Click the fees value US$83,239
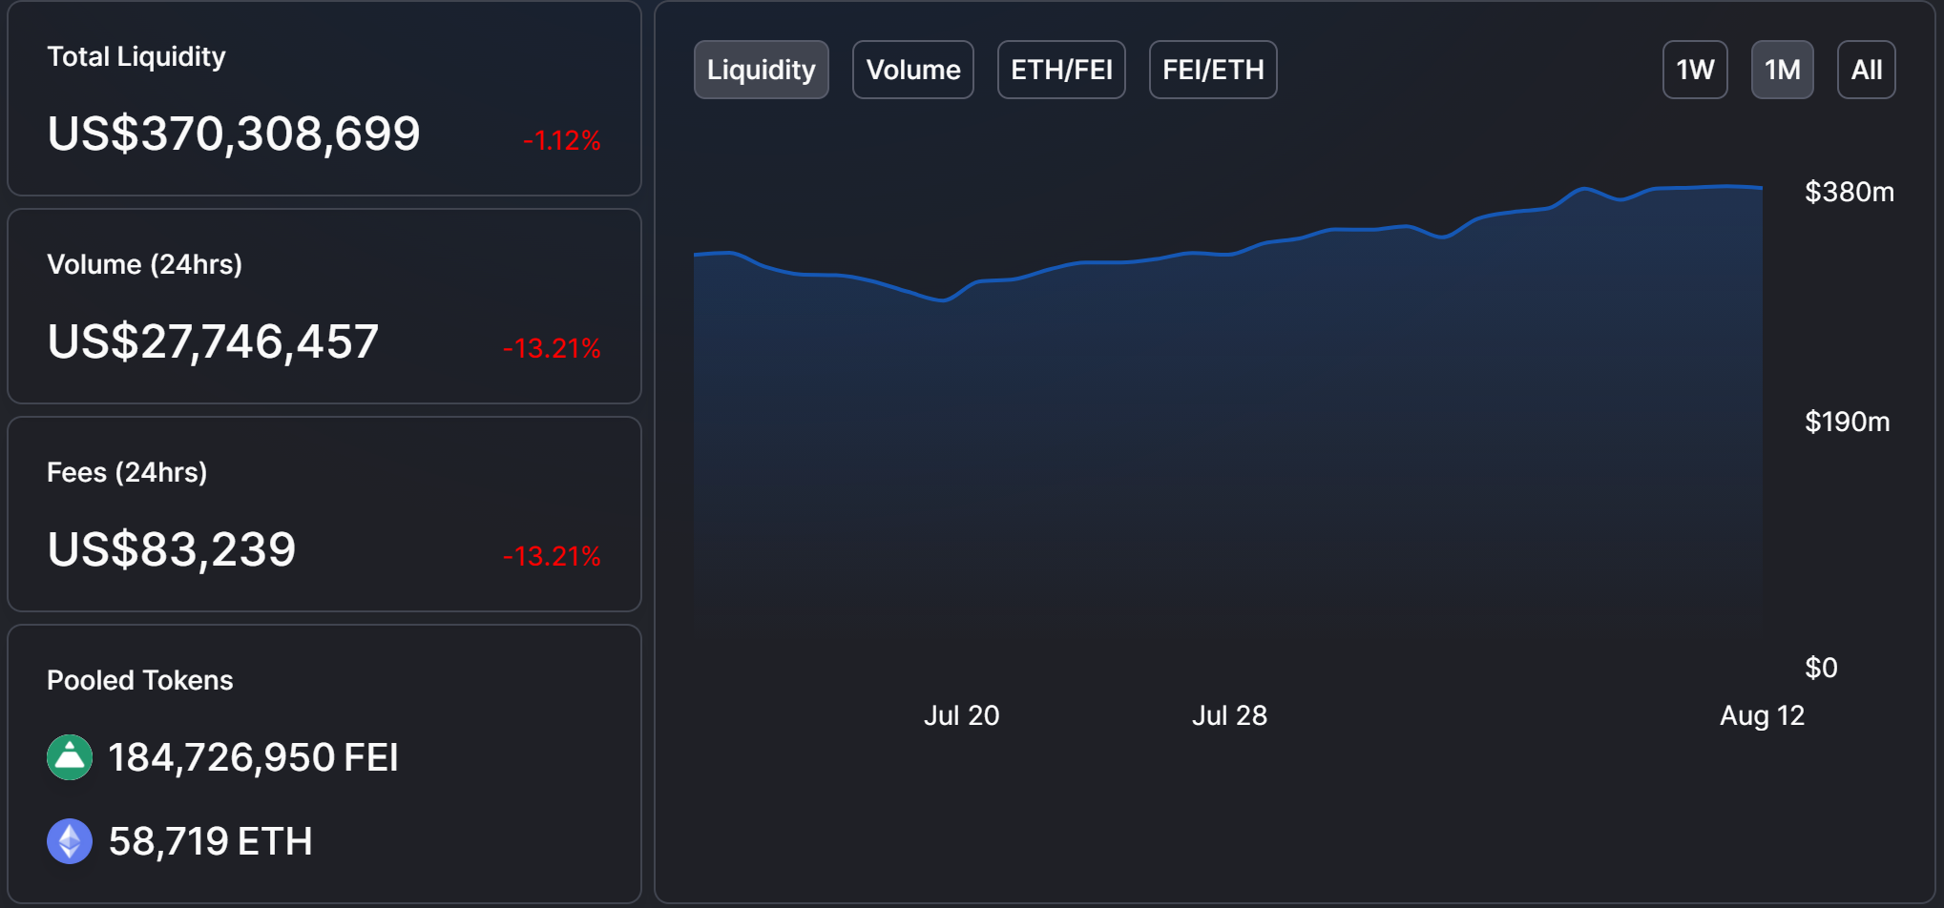This screenshot has width=1944, height=908. pos(172,549)
